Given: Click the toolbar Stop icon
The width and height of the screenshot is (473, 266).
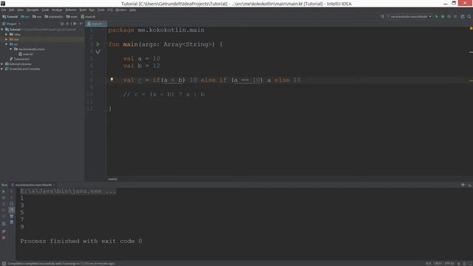Looking at the screenshot, I should [x=455, y=16].
